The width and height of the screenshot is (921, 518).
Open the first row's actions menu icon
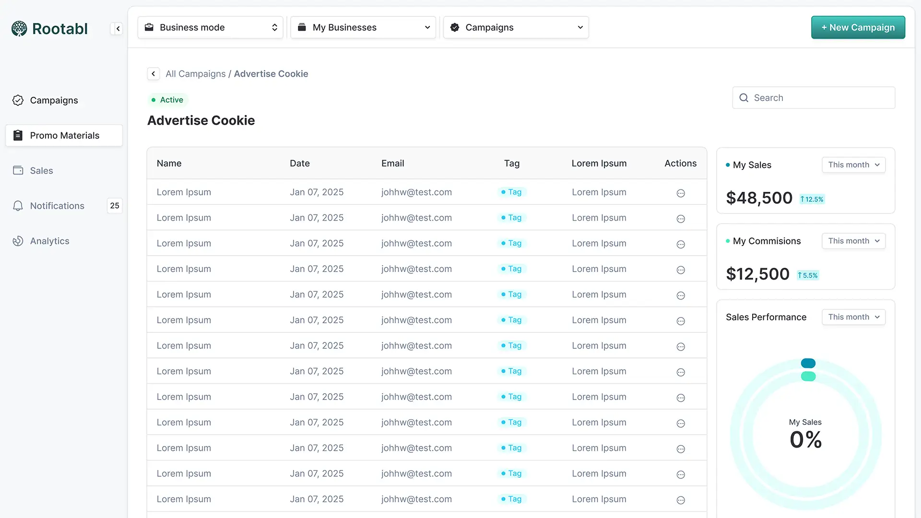pos(680,193)
